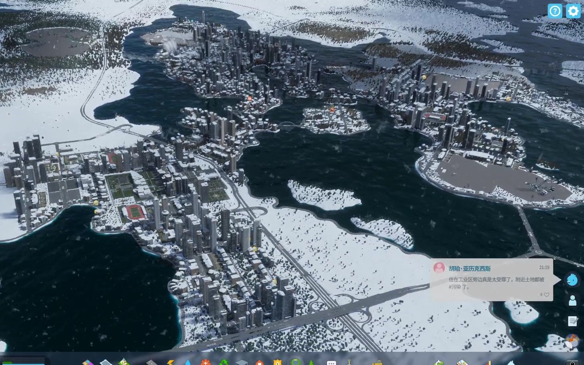Open the Police badge services tool

[x=278, y=362]
